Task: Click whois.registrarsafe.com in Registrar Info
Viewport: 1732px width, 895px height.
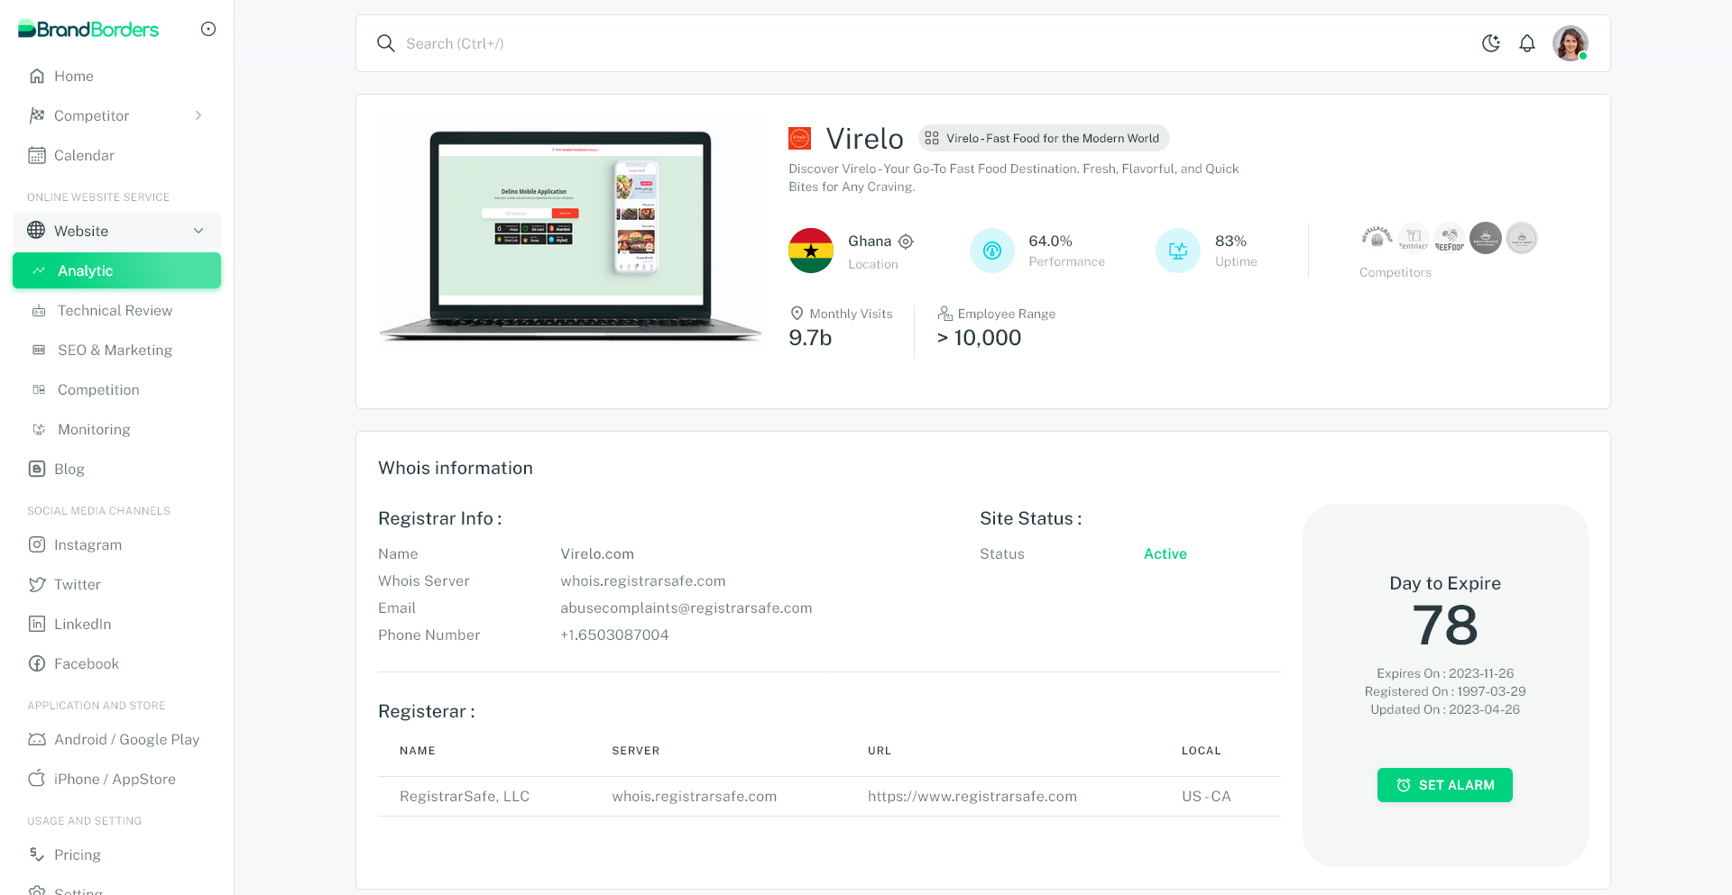Action: pyautogui.click(x=643, y=580)
